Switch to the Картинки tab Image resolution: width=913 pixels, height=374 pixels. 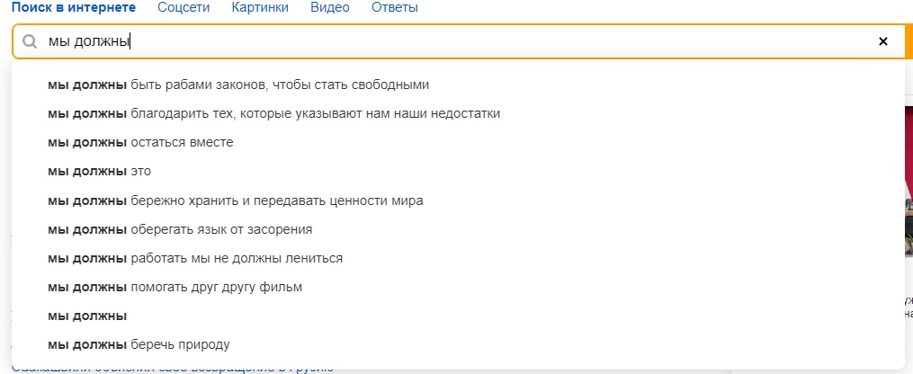[x=260, y=7]
